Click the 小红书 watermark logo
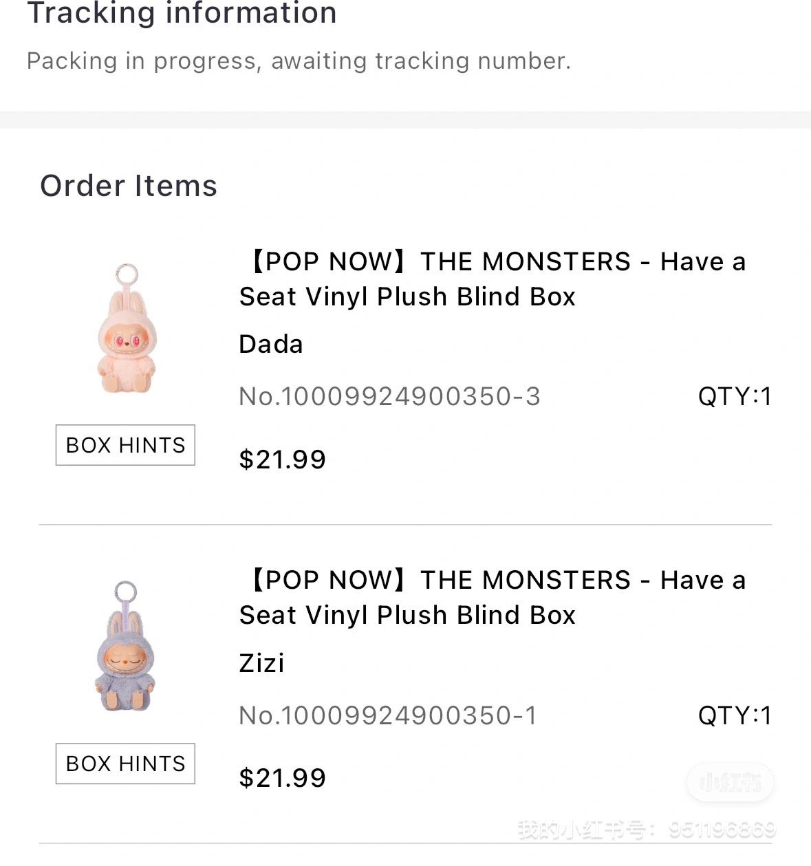The width and height of the screenshot is (811, 866). (731, 782)
